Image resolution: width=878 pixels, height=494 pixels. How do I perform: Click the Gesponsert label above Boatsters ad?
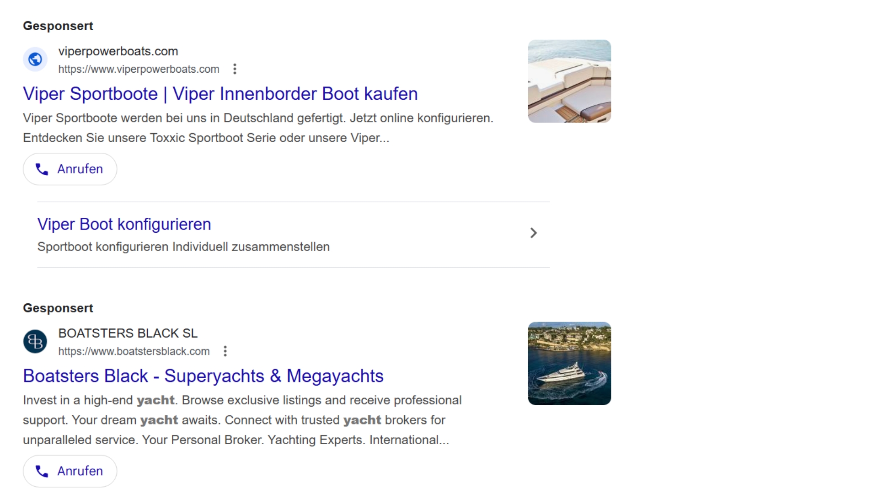58,308
